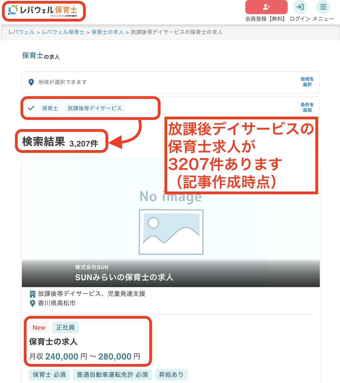This screenshot has height=383, width=340.
Task: Click the New badge
Action: pos(39,327)
